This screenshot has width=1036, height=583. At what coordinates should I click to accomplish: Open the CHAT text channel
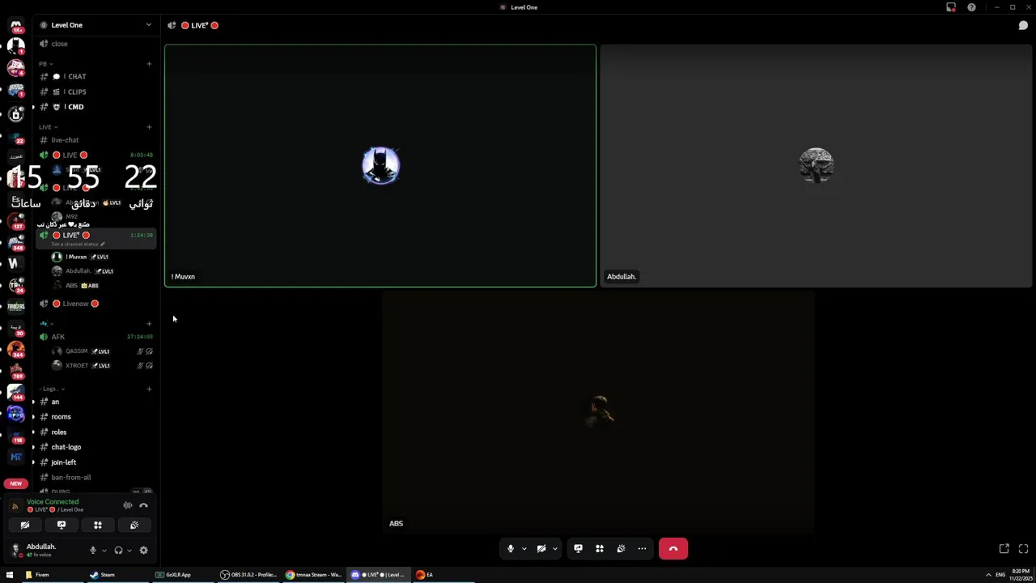click(x=96, y=76)
